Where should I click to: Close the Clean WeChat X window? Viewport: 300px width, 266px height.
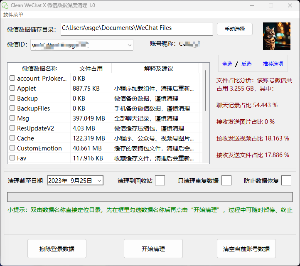(290, 5)
